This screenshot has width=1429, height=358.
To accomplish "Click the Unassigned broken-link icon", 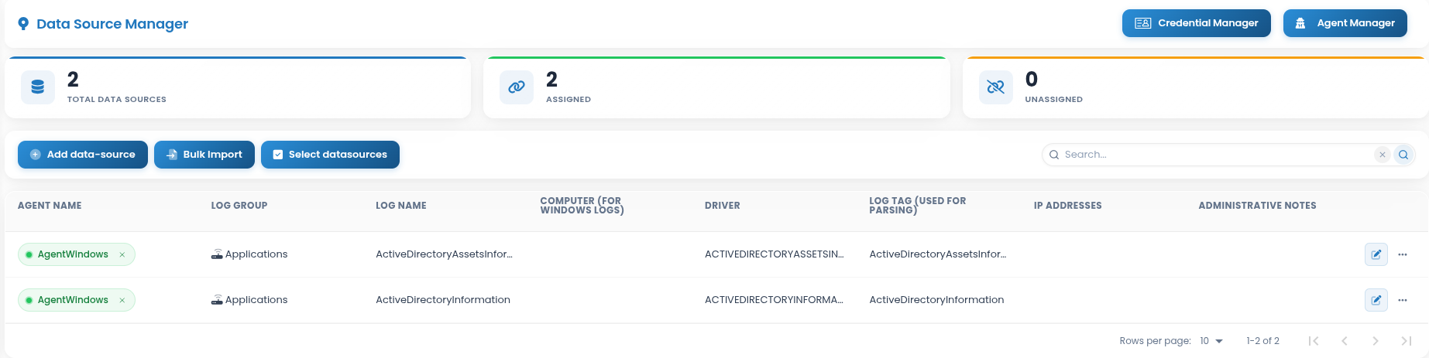I will pos(995,87).
